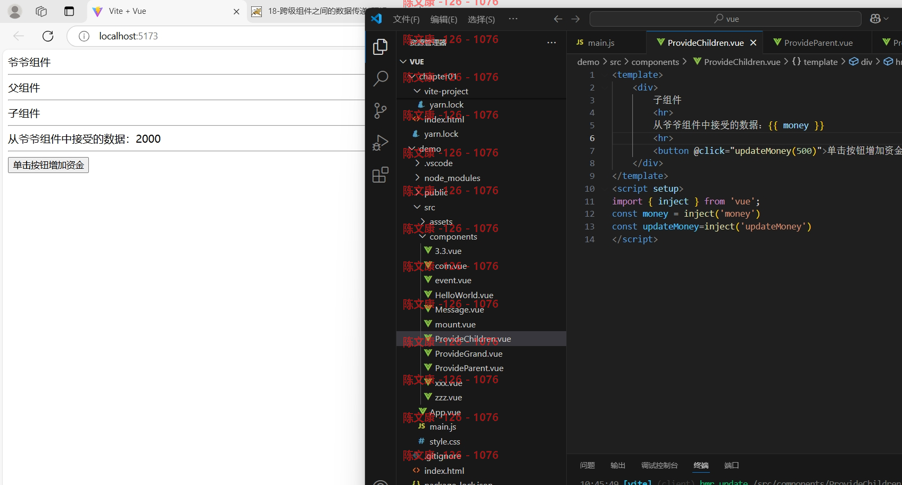Viewport: 902px width, 485px height.
Task: Open browser profile avatar
Action: point(15,11)
